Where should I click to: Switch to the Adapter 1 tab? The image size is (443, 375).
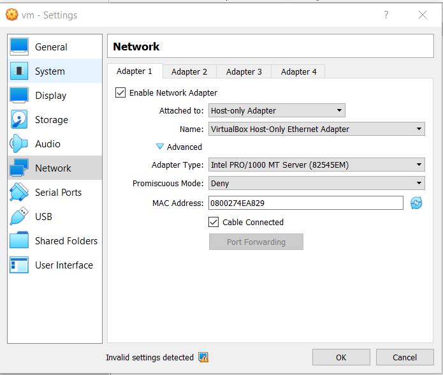pyautogui.click(x=134, y=71)
